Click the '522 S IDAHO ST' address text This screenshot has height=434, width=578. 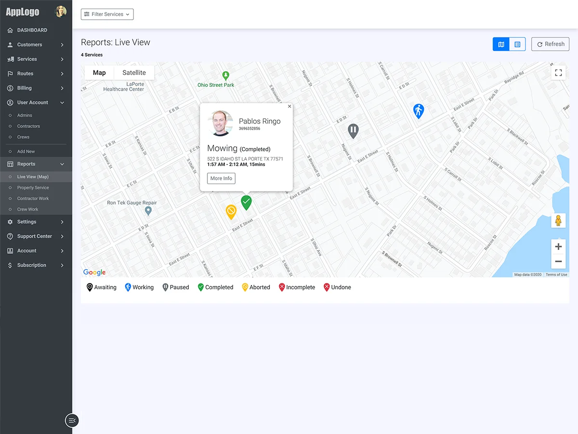coord(245,159)
